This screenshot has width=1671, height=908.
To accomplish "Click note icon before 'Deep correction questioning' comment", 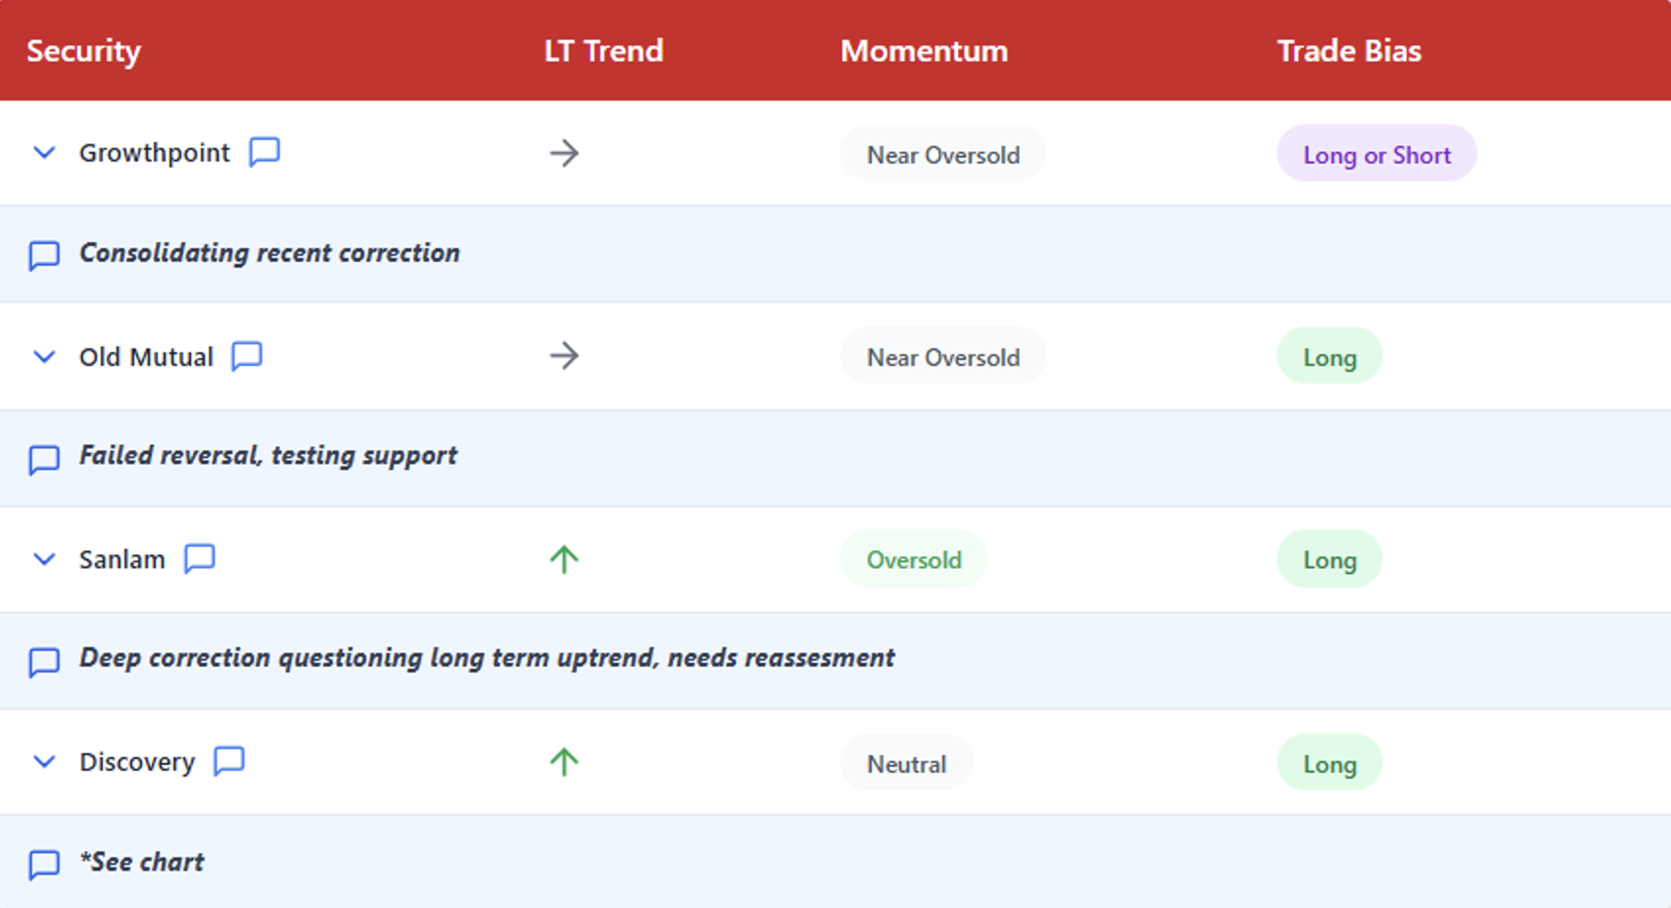I will 44,662.
